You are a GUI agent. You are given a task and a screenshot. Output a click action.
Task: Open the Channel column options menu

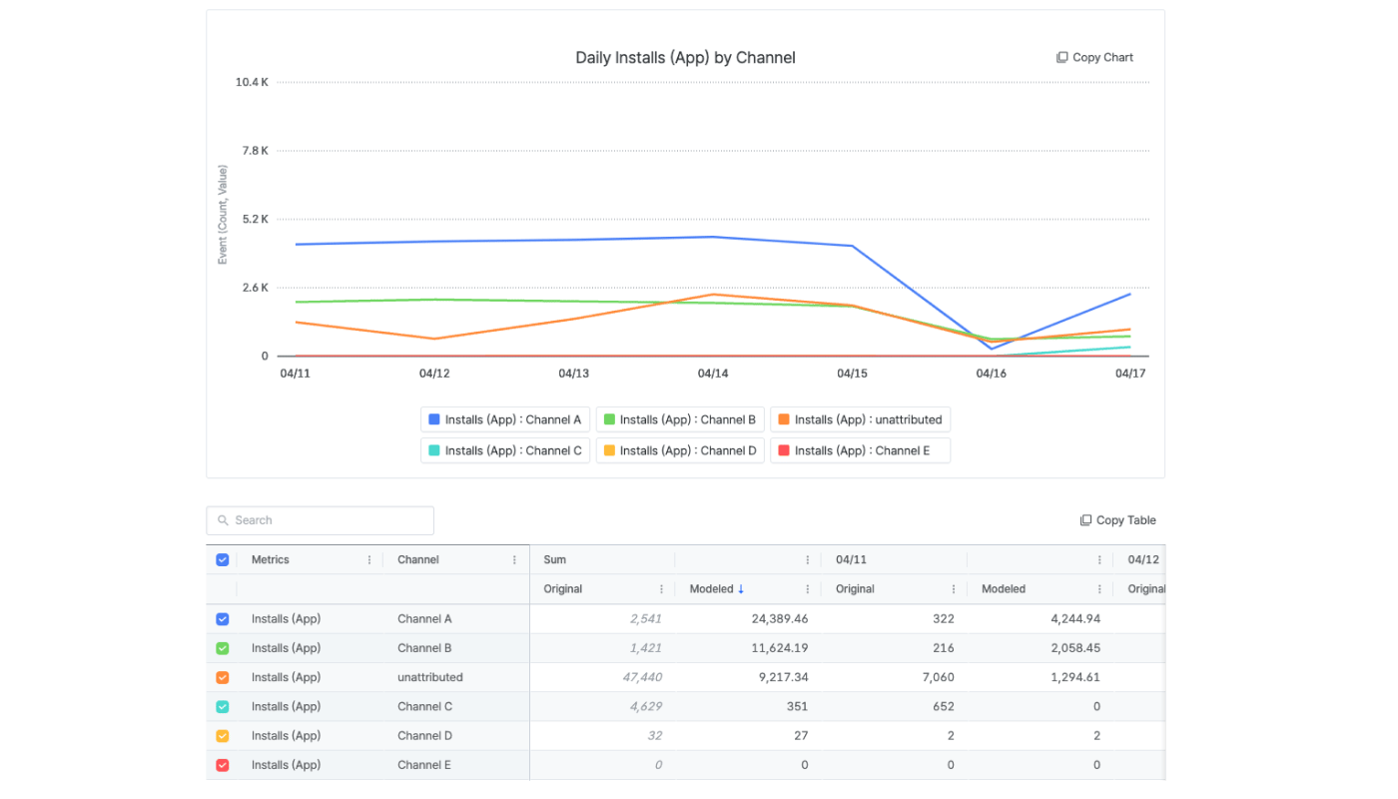515,560
